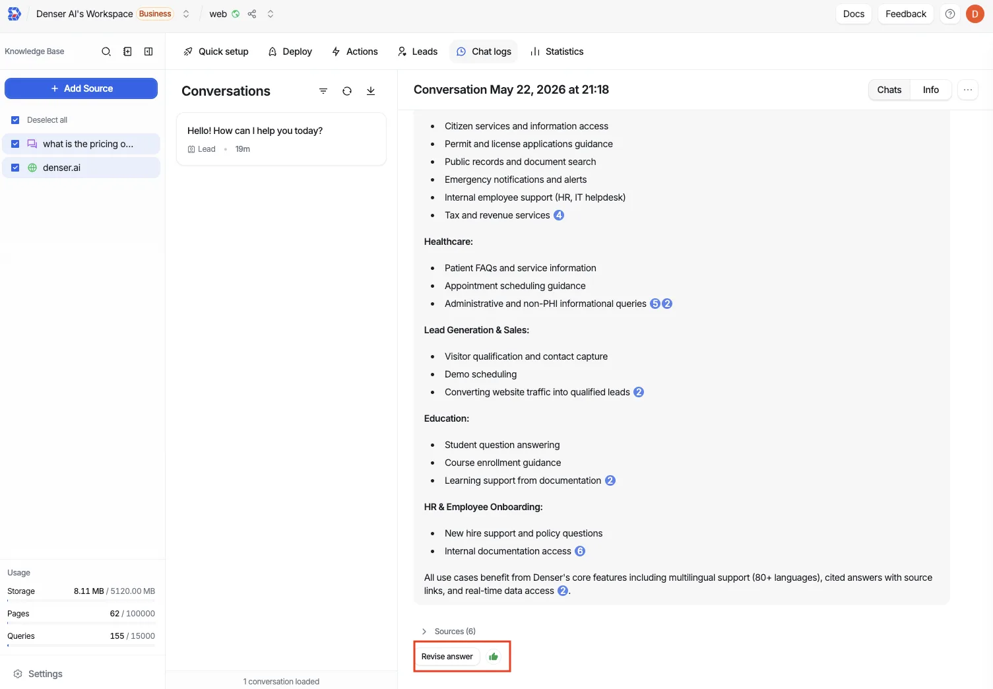Image resolution: width=993 pixels, height=689 pixels.
Task: Click citation 2 after qualified leads
Action: pyautogui.click(x=639, y=392)
